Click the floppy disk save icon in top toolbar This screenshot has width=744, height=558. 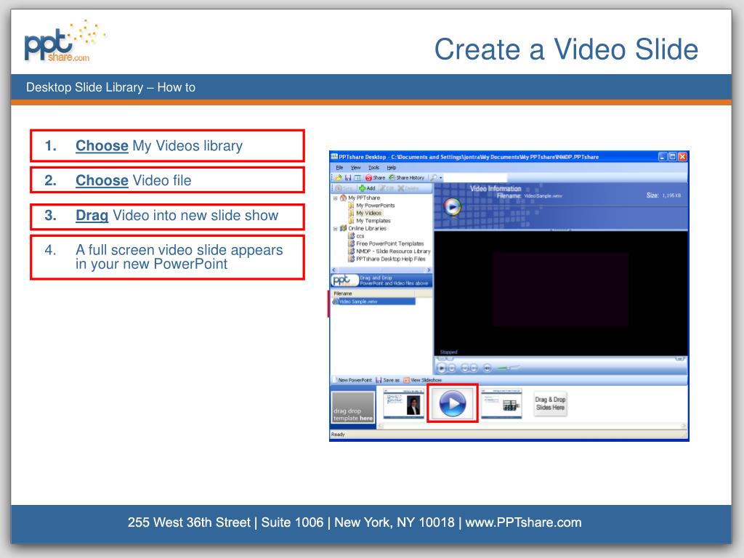348,177
